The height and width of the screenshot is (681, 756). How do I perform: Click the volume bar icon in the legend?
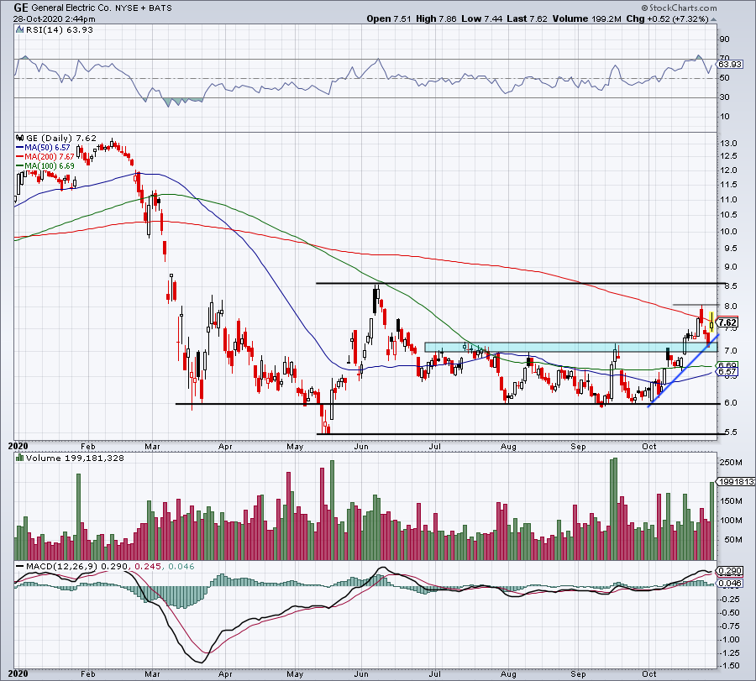tap(20, 458)
